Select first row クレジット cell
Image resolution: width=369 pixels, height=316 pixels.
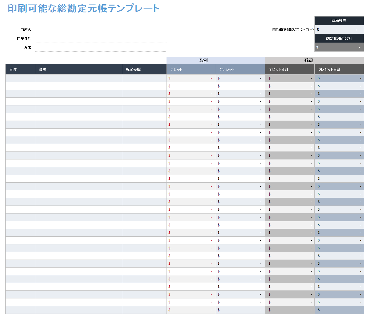241,78
